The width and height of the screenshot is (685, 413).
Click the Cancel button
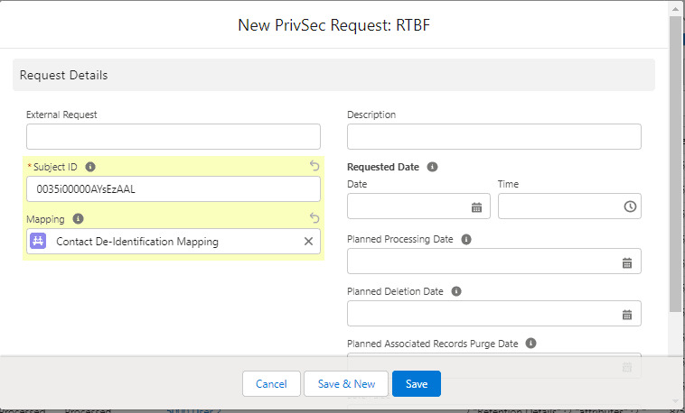[271, 383]
